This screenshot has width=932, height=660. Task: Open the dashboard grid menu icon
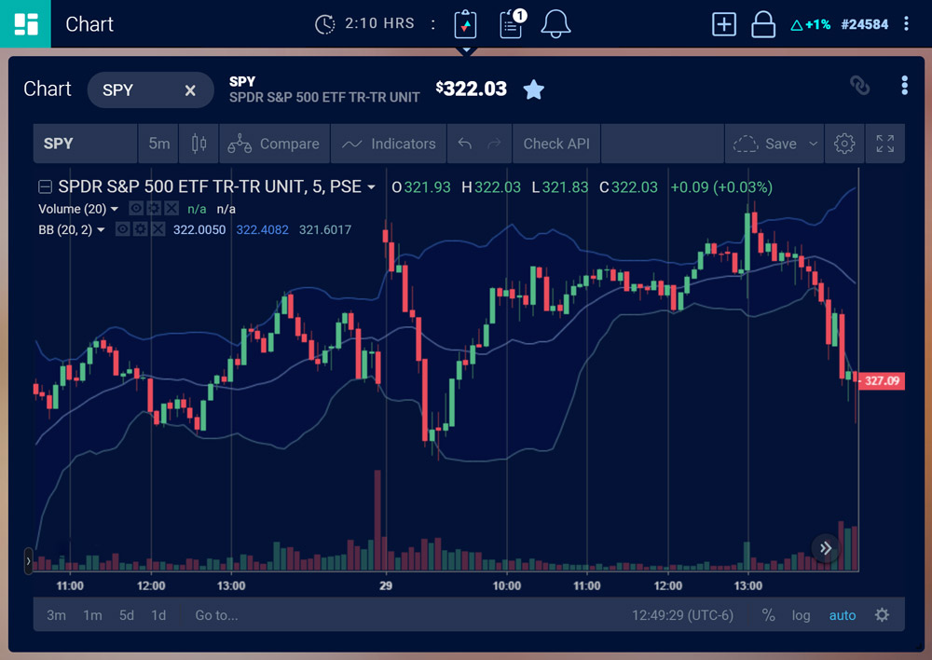pyautogui.click(x=25, y=24)
